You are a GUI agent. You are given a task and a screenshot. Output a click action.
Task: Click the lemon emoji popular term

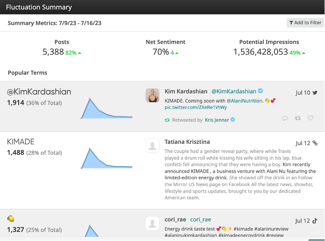(11, 218)
